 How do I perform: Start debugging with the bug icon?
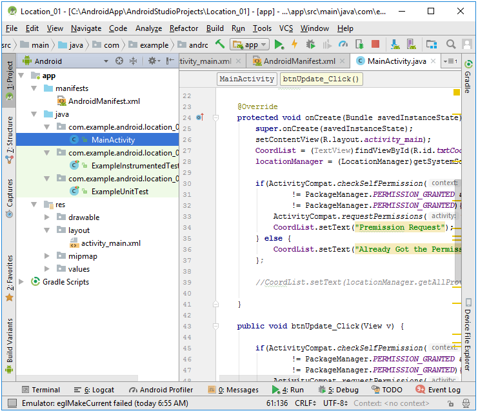(310, 45)
